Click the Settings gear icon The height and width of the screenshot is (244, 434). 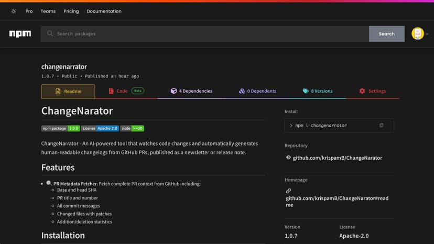pyautogui.click(x=362, y=91)
